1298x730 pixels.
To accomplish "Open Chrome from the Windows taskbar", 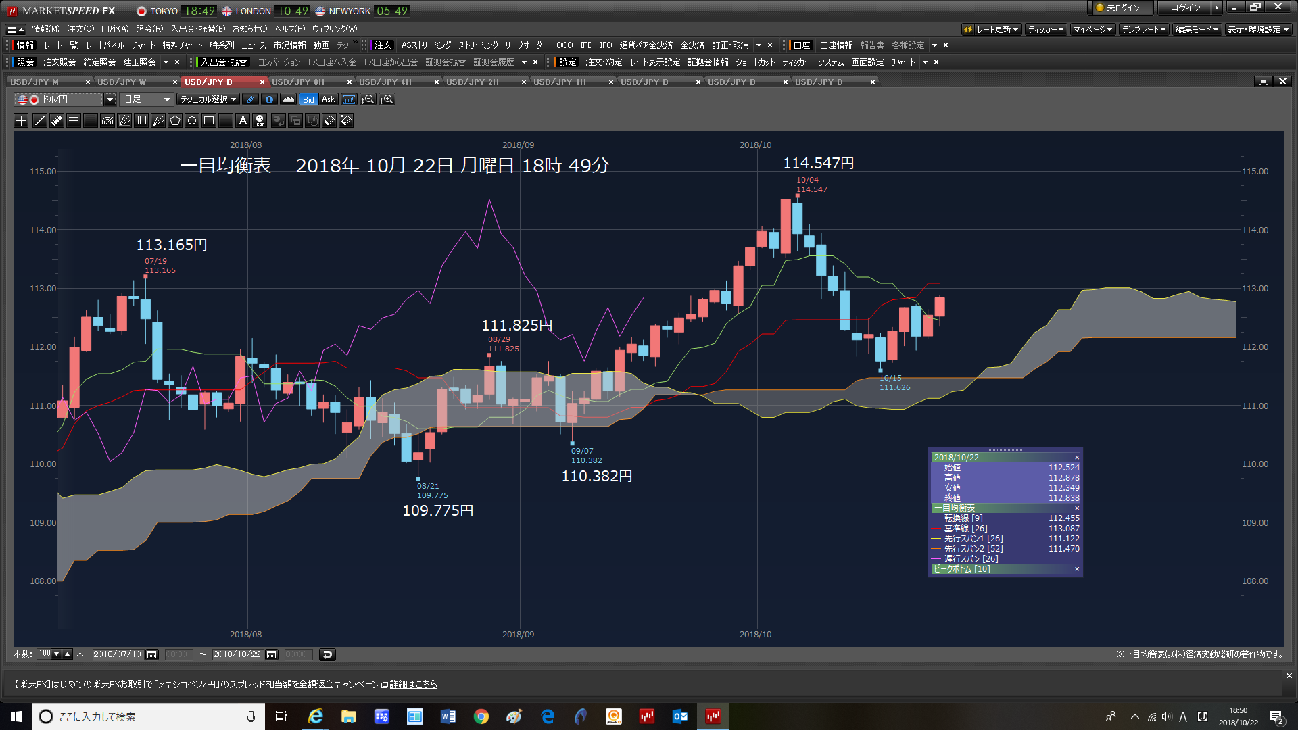I will [481, 716].
